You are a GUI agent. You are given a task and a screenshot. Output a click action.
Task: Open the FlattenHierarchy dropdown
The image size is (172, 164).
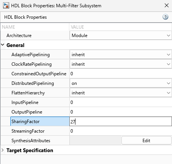click(121, 93)
